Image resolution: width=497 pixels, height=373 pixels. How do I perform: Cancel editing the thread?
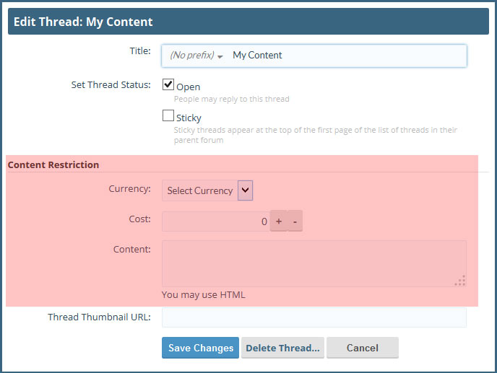tap(362, 348)
